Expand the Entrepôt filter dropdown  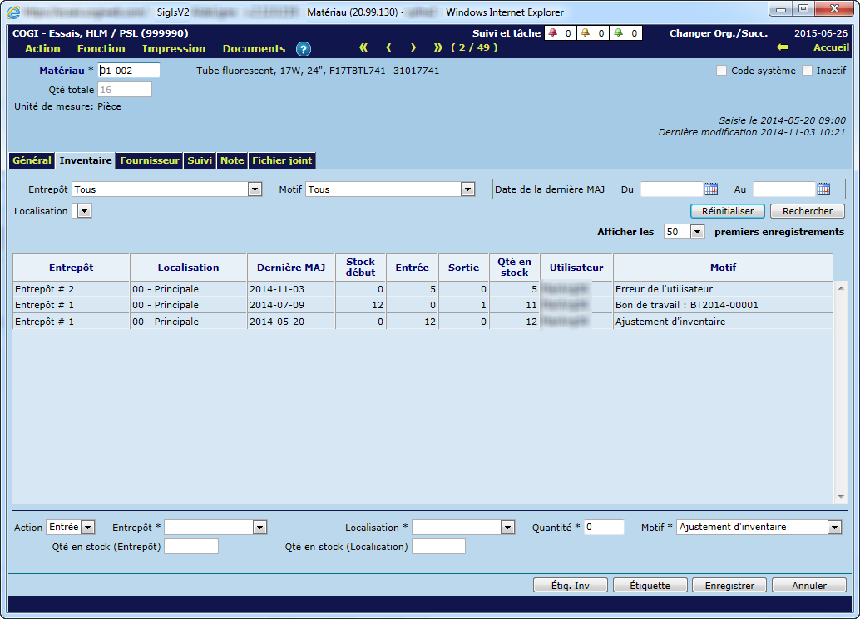click(255, 189)
